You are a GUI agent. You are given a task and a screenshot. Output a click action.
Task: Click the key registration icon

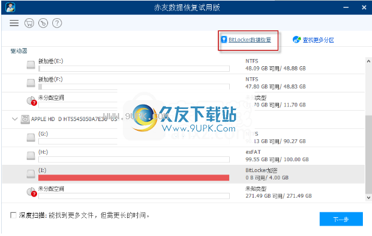pos(43,23)
